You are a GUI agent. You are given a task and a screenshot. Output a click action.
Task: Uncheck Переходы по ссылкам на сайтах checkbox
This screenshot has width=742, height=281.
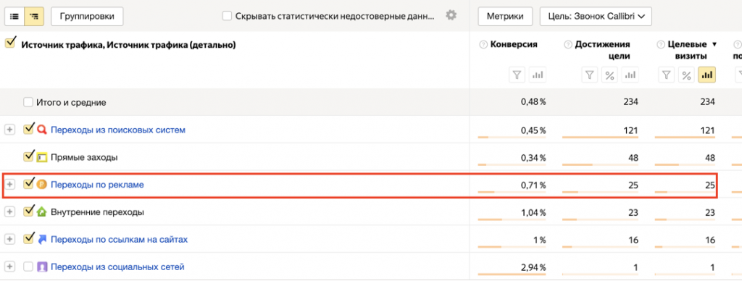[x=28, y=238]
